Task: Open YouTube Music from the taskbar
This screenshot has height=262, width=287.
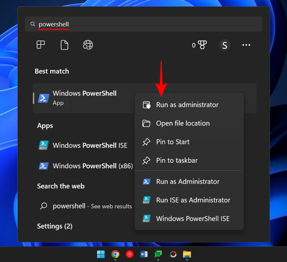Action: [x=130, y=254]
